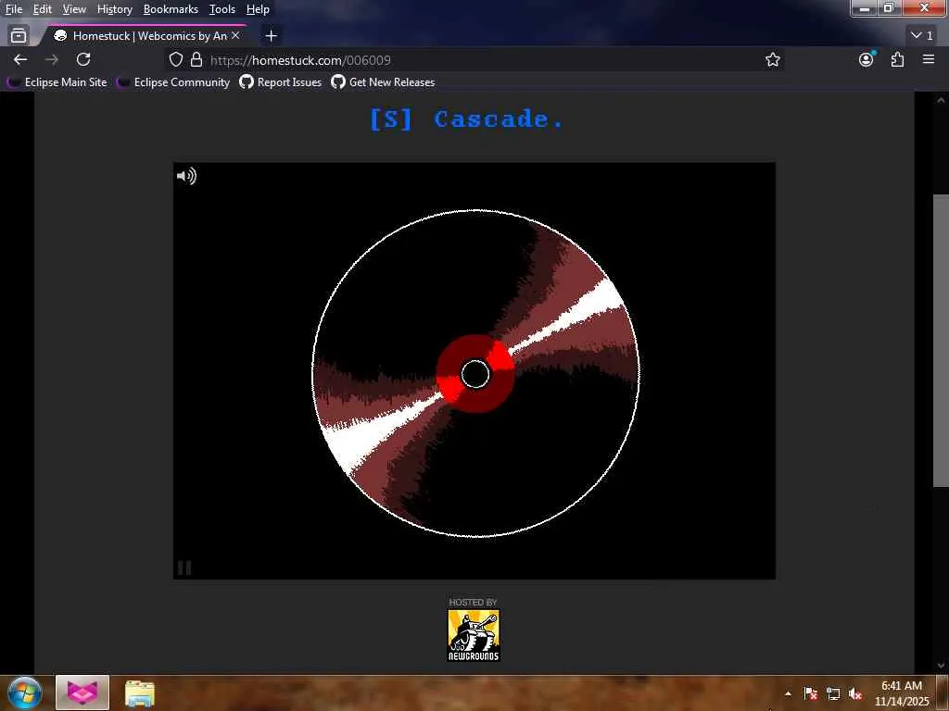Open the tracking protection shield icon
This screenshot has height=711, width=949.
pos(175,59)
